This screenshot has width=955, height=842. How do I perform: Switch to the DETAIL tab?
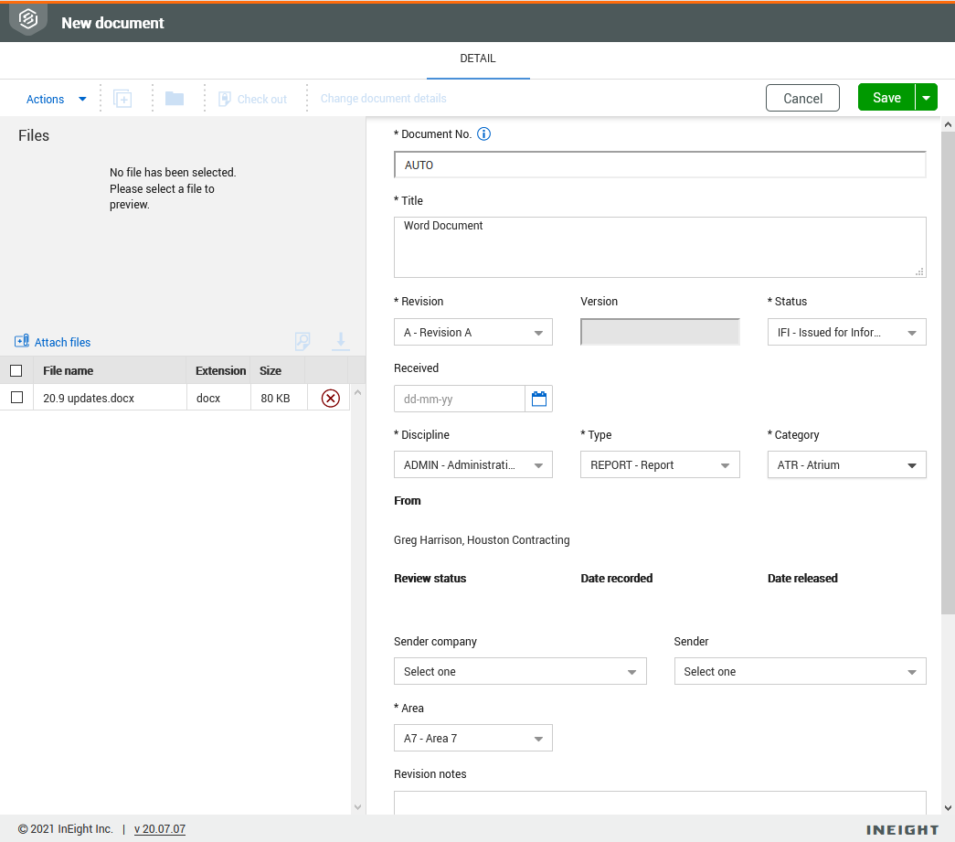[x=477, y=59]
